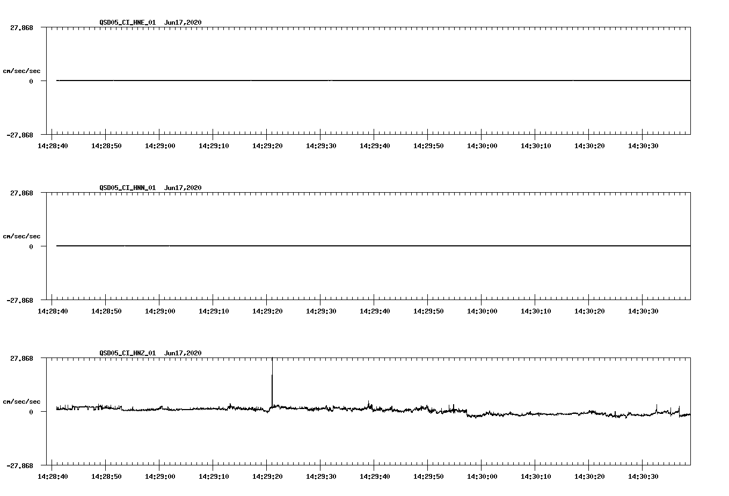Click the 0 axis label on the HNZ plot

31,412
